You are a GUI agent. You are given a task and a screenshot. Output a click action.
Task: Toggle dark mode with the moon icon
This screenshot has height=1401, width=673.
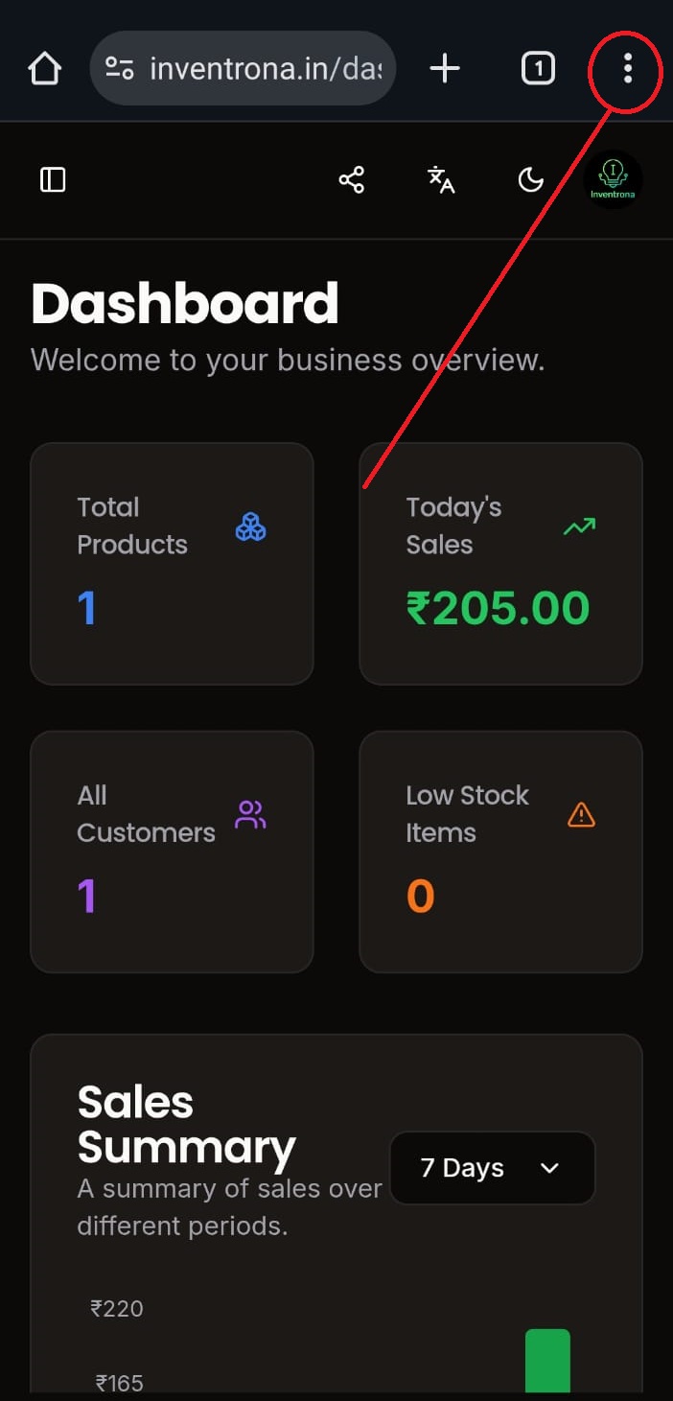pyautogui.click(x=530, y=179)
